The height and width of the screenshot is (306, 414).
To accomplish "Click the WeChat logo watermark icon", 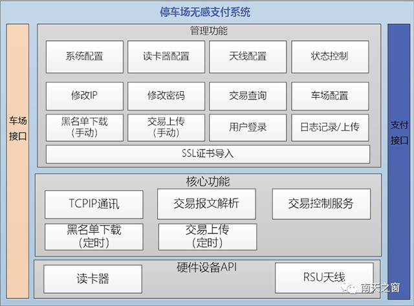I will [x=349, y=289].
